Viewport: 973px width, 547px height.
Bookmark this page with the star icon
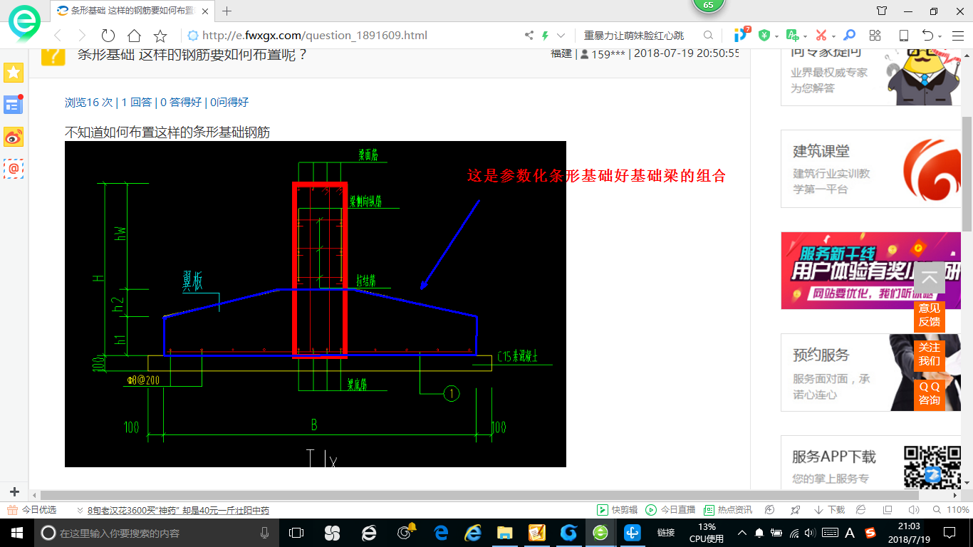tap(160, 36)
